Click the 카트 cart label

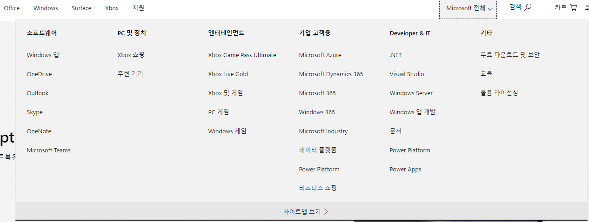point(561,7)
